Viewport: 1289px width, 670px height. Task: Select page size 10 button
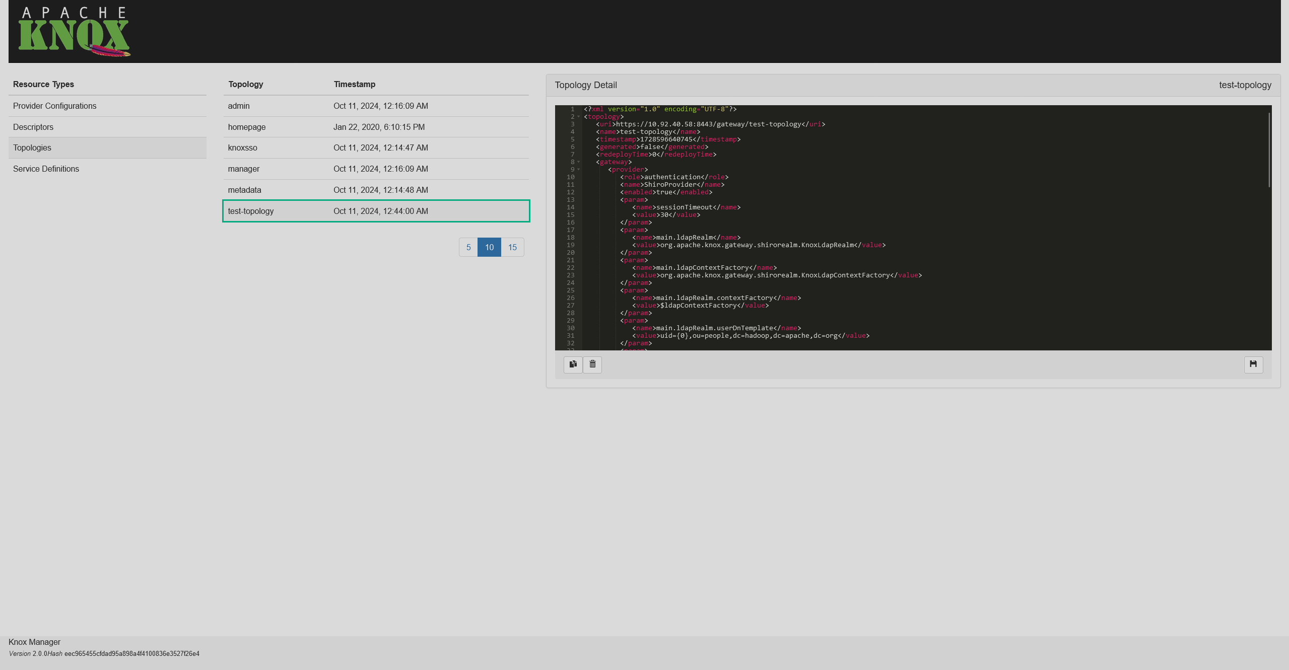[489, 247]
